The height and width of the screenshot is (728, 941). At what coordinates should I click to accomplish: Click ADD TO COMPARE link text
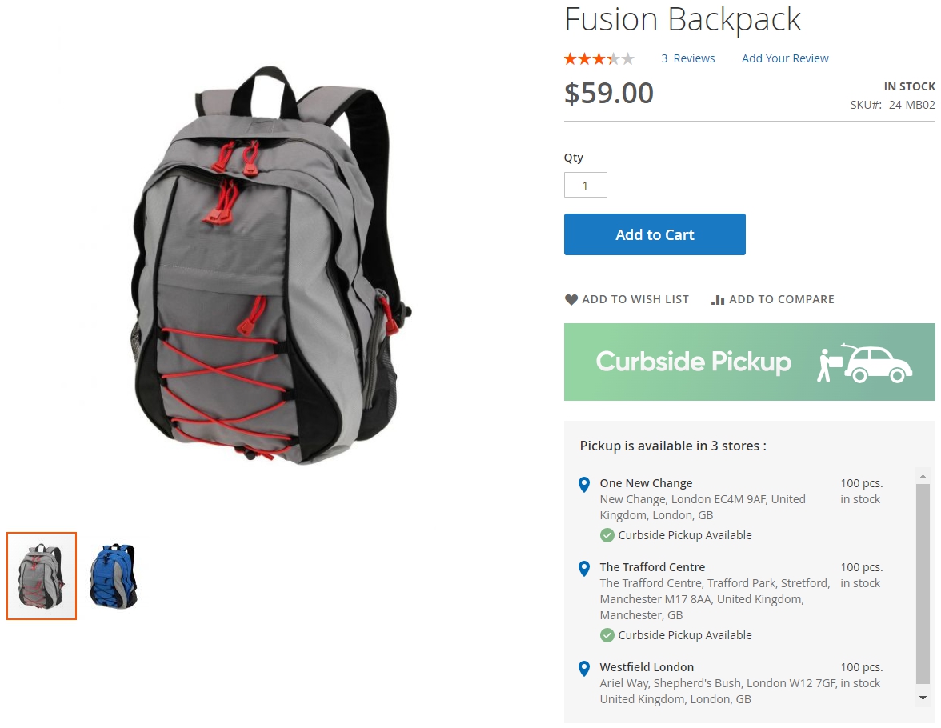tap(781, 299)
